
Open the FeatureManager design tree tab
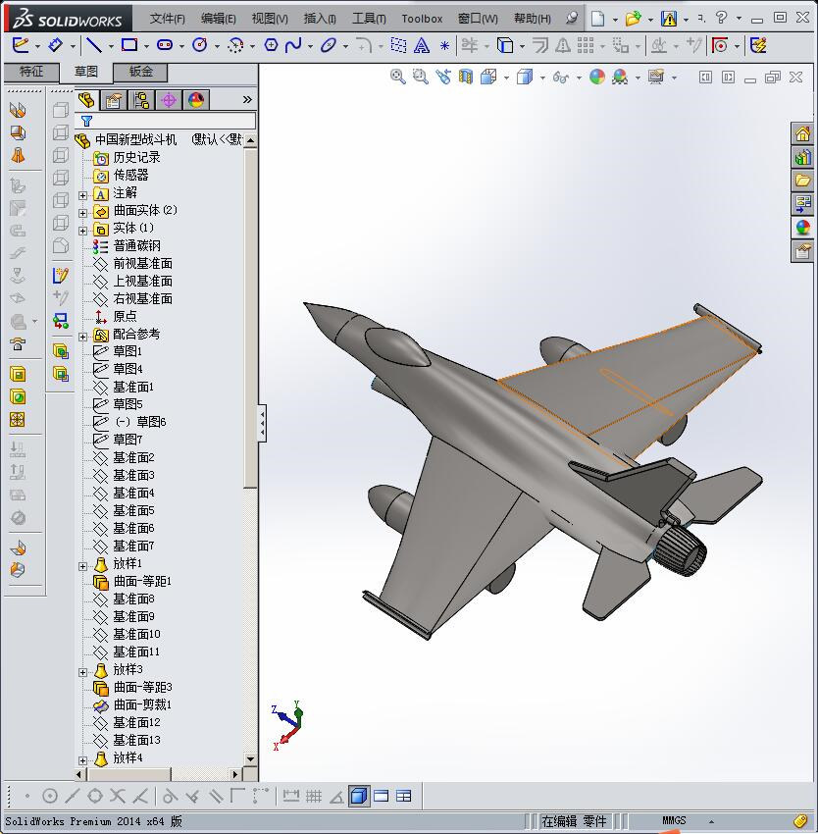(x=86, y=100)
